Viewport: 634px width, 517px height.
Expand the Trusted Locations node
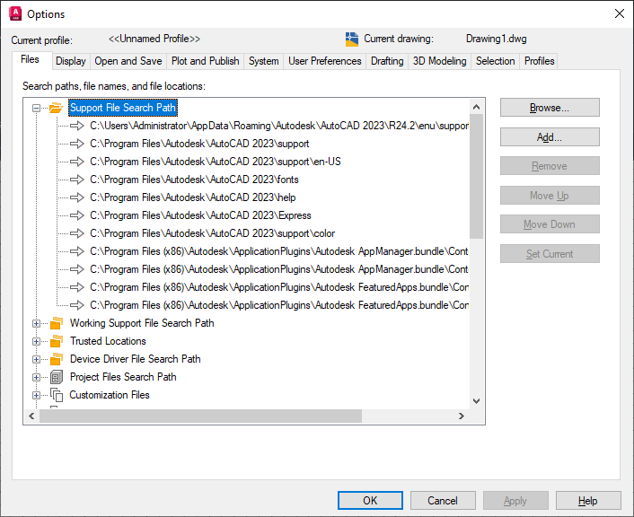37,341
